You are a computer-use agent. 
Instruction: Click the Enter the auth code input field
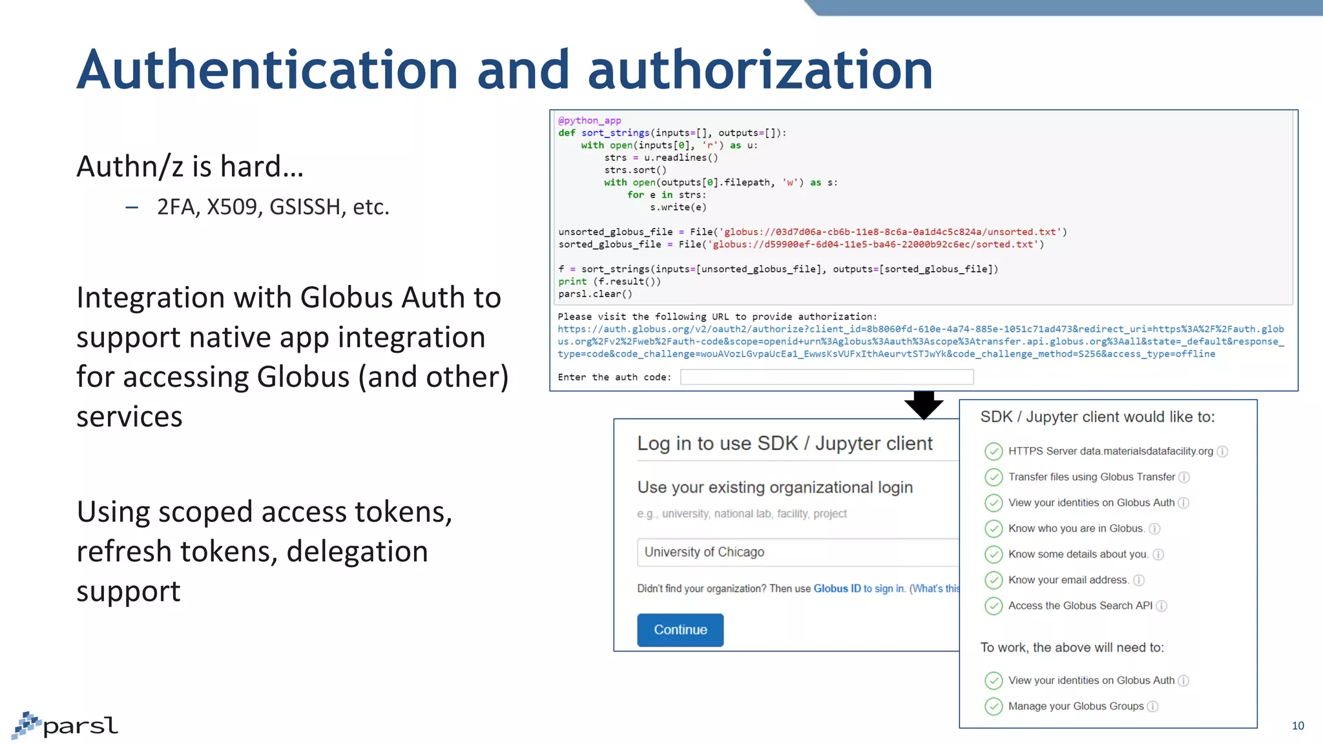[827, 377]
